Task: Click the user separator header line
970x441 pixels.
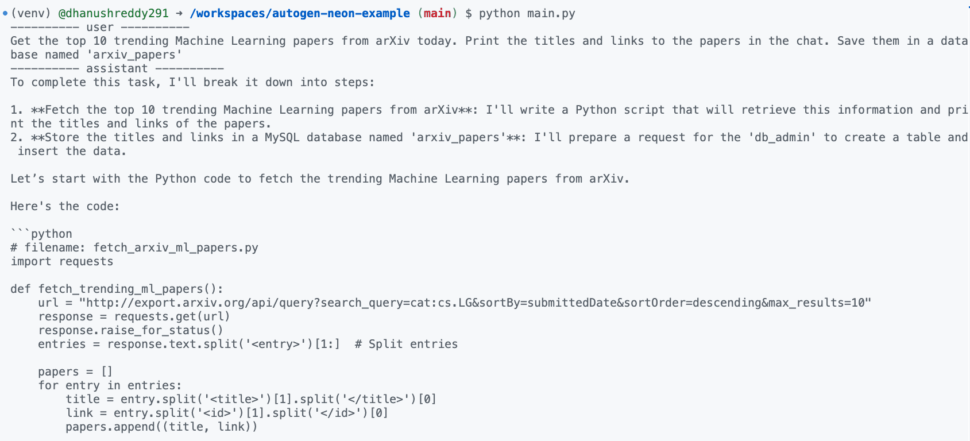Action: pos(100,27)
